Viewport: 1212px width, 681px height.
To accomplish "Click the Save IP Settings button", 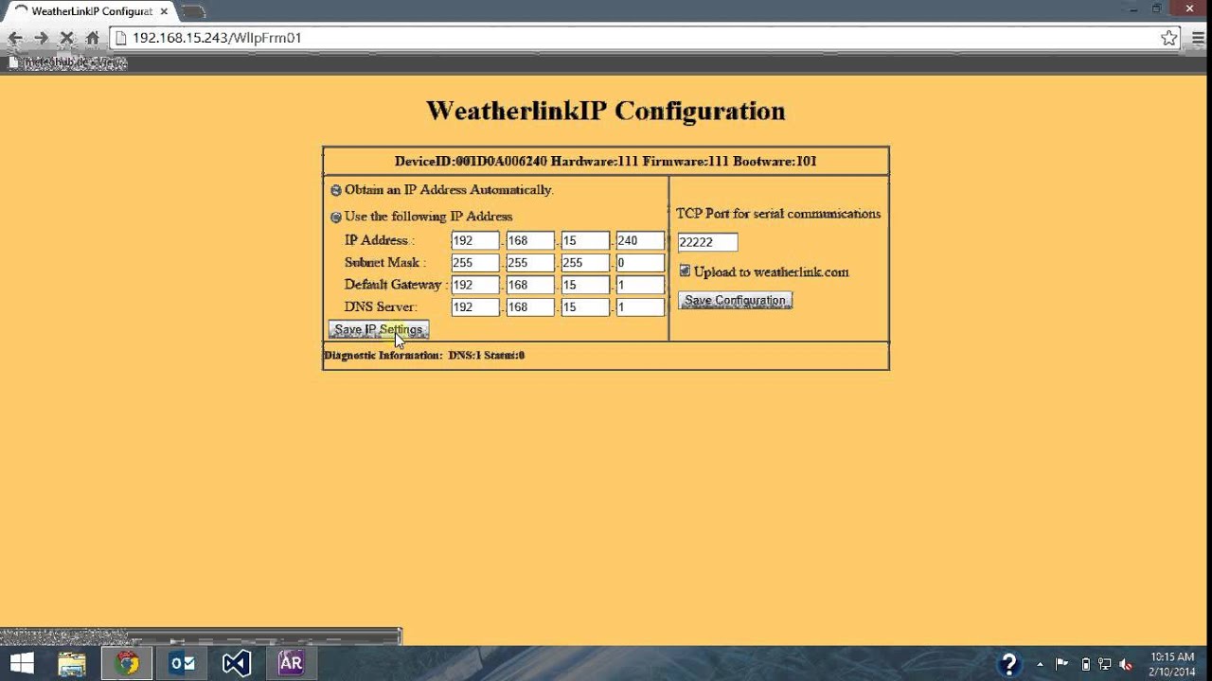I will pos(379,329).
